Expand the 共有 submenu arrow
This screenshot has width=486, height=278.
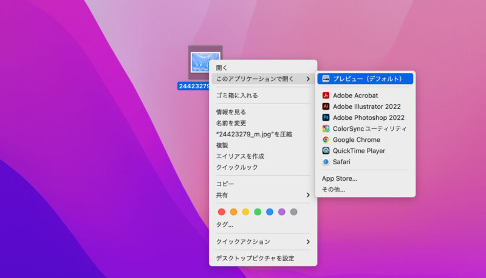pos(308,195)
